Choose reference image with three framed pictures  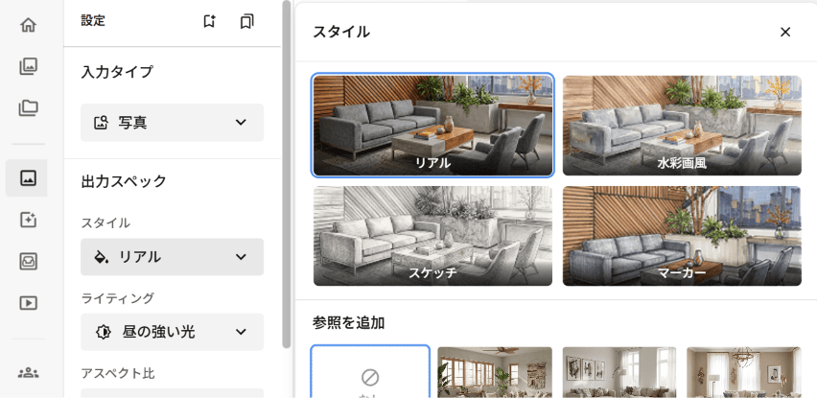(619, 372)
